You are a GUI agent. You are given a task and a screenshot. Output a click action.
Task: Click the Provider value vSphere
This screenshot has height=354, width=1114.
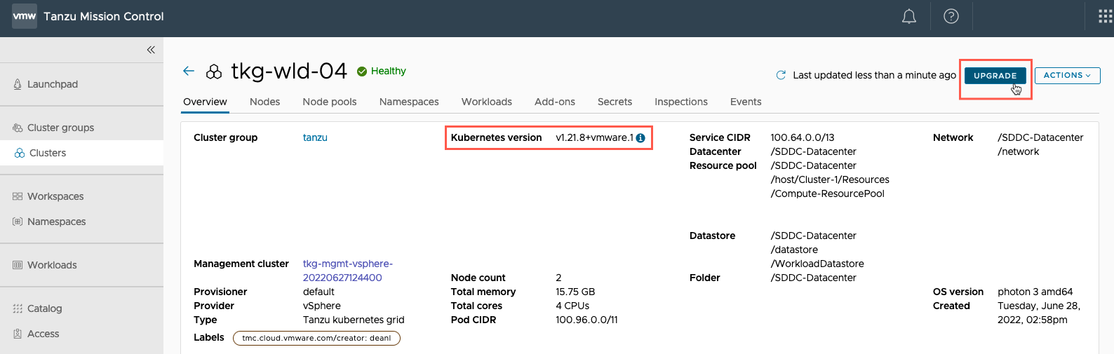pos(322,306)
